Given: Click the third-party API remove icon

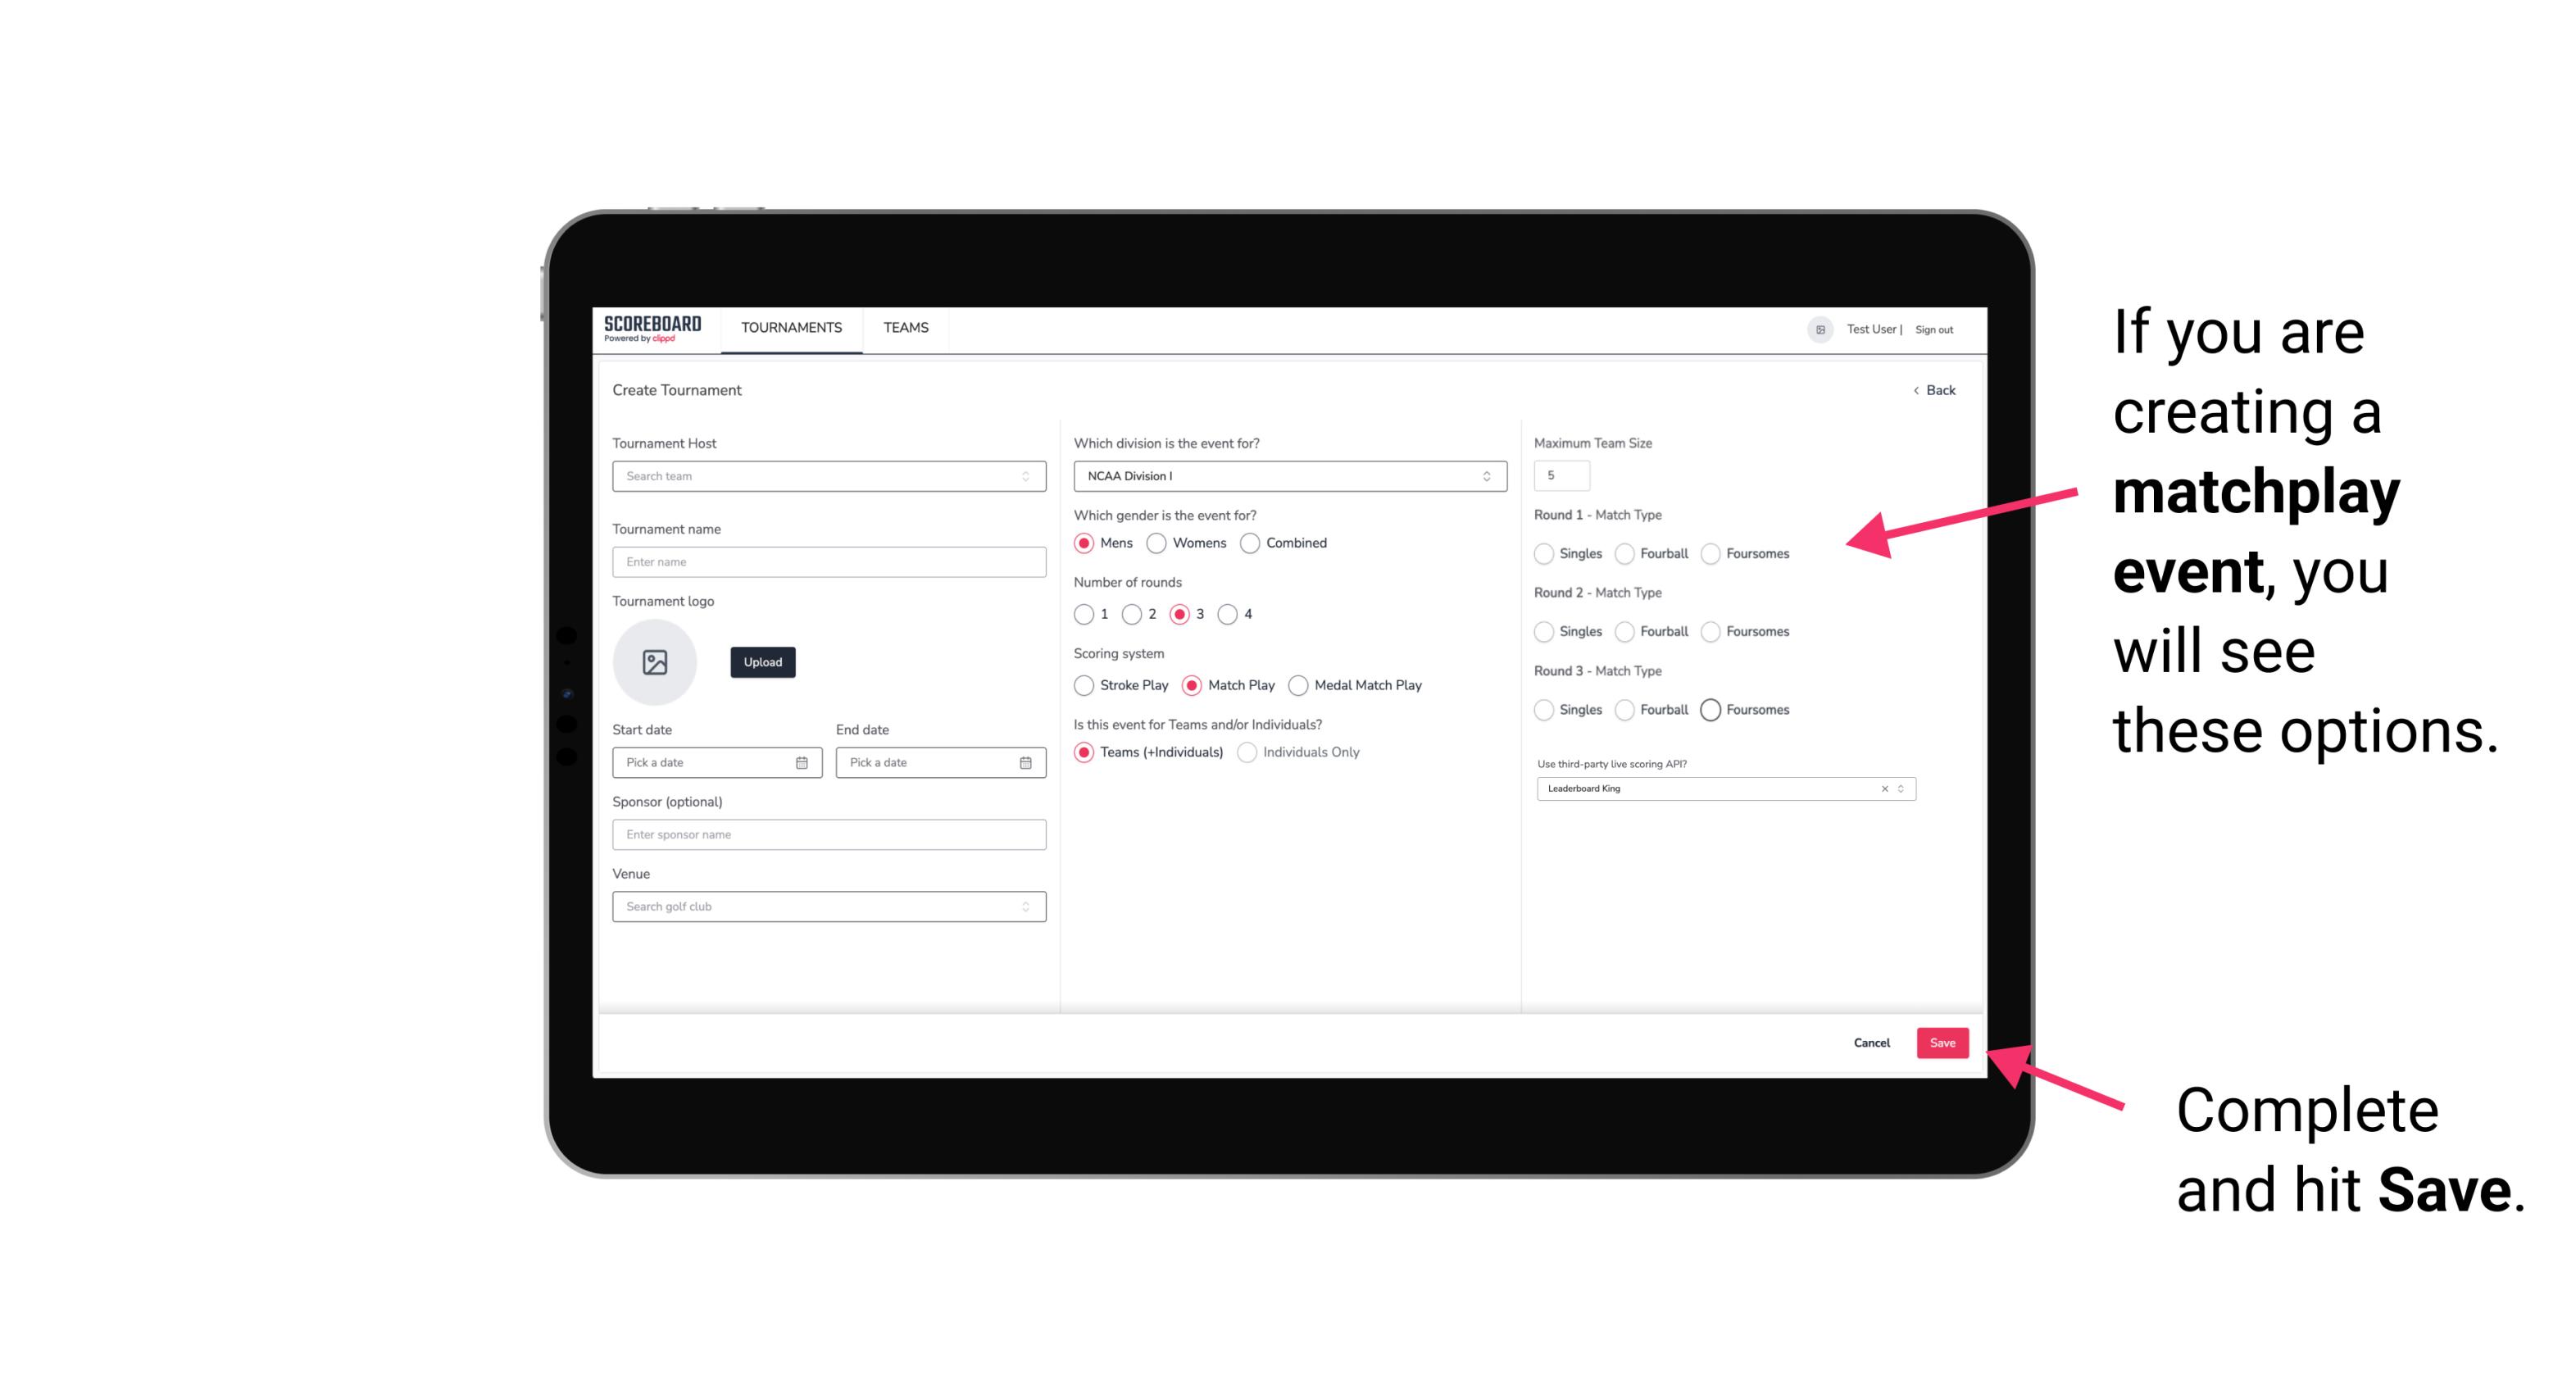Looking at the screenshot, I should click(x=1885, y=788).
